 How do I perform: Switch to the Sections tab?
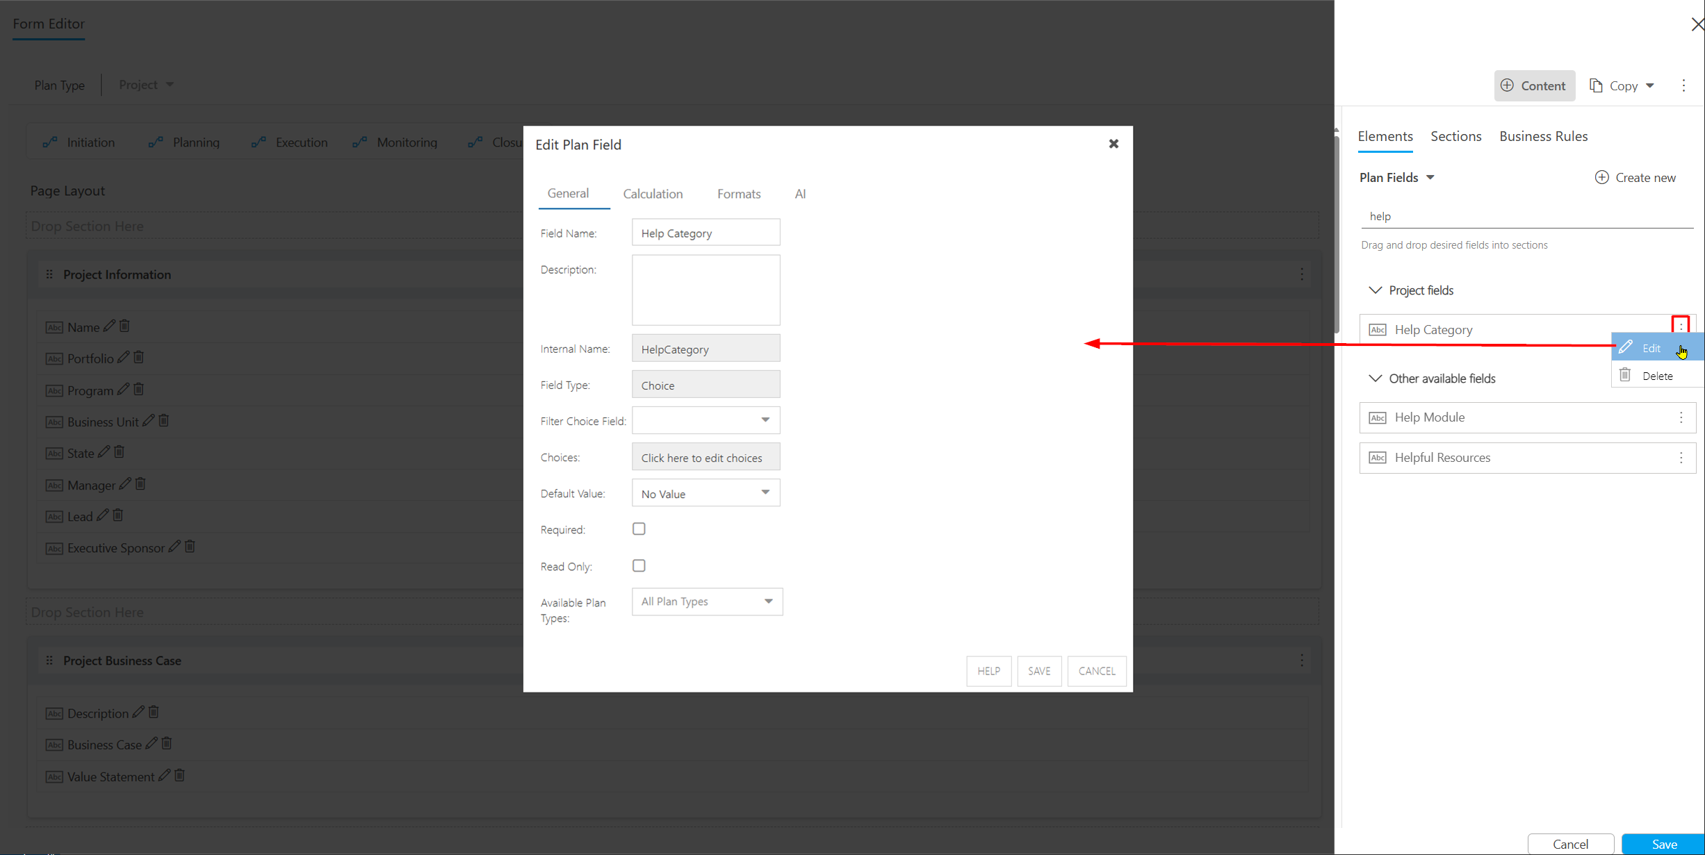(x=1455, y=136)
